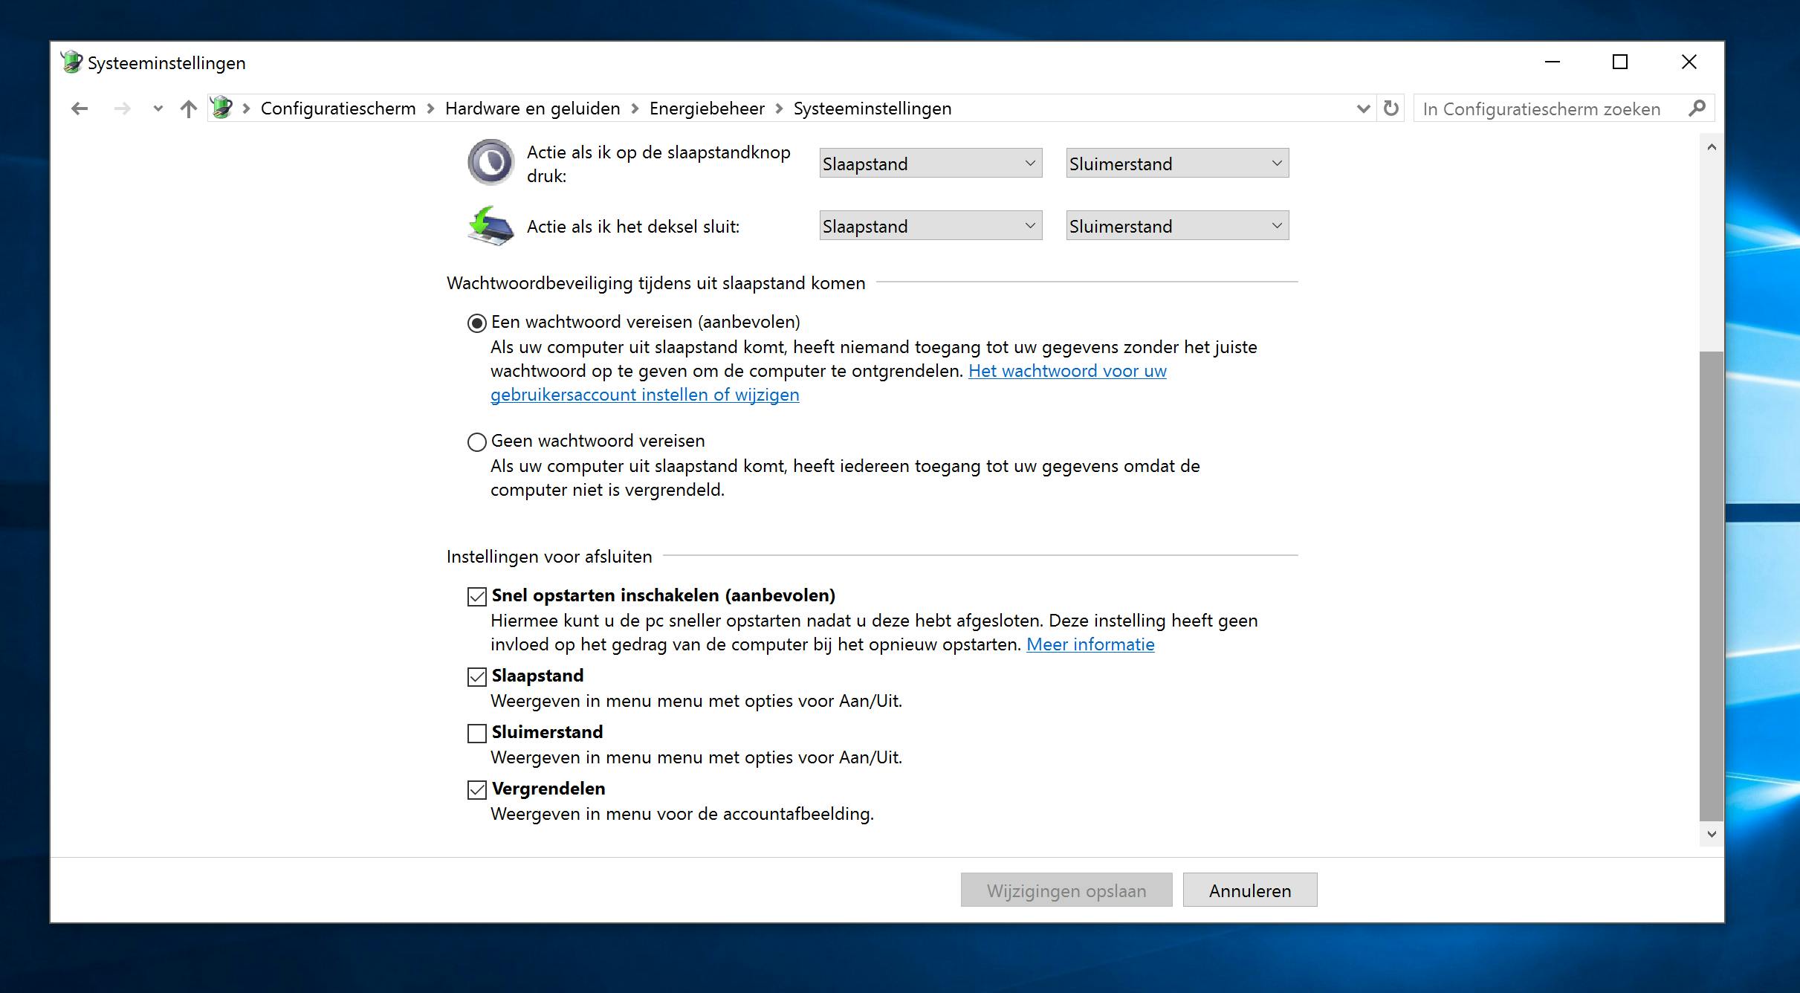Select 'Geen wachtwoord vereisen' radio button

(x=477, y=442)
